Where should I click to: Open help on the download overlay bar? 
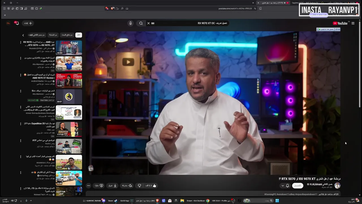336,29
